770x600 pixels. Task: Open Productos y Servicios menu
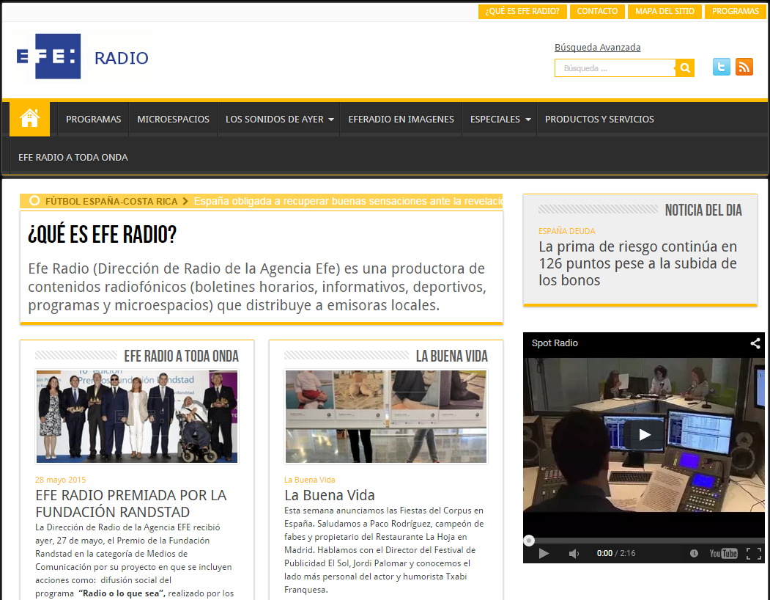(x=599, y=119)
